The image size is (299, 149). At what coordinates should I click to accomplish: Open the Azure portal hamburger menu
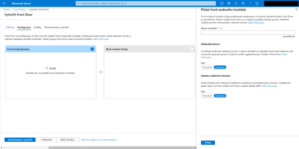point(4,3)
